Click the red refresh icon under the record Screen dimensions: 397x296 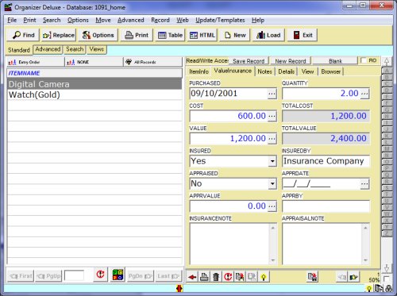228,277
